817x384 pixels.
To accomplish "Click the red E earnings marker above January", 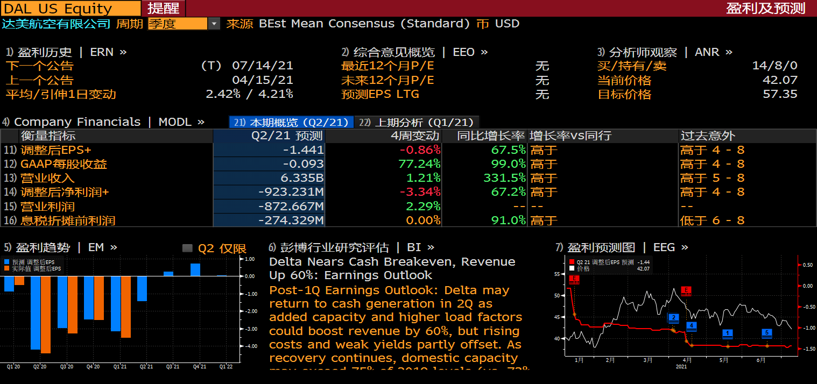I will point(575,279).
